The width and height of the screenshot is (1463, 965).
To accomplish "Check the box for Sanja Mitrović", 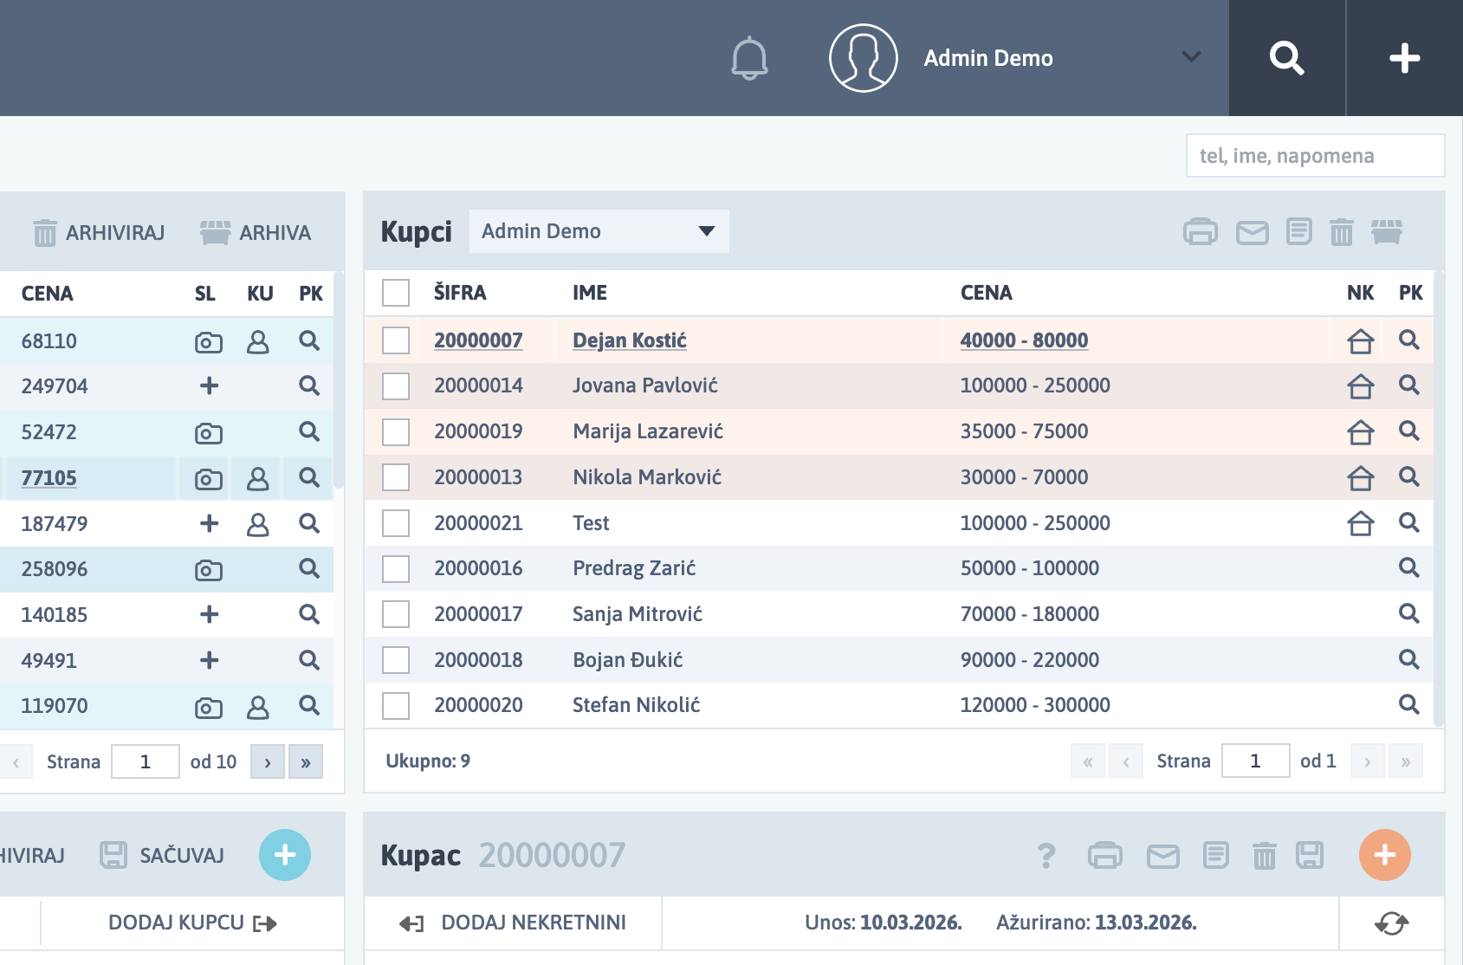I will [x=396, y=614].
